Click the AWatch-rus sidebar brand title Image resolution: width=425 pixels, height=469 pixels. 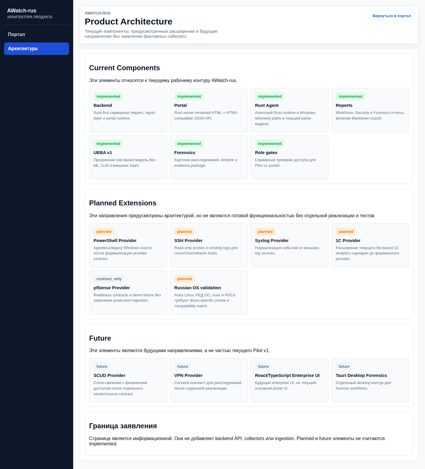[22, 11]
